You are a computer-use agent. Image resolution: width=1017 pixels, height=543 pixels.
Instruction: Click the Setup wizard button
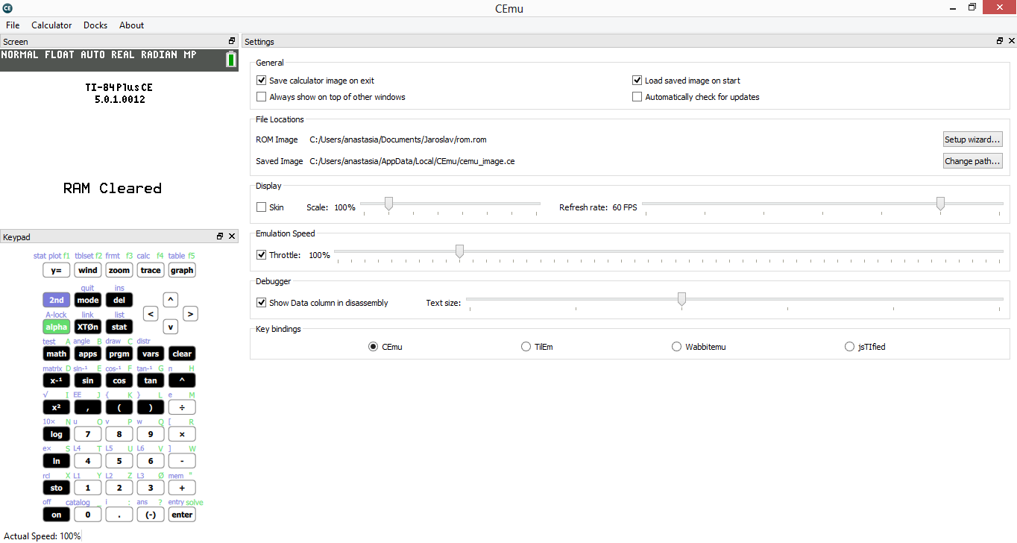pos(972,139)
